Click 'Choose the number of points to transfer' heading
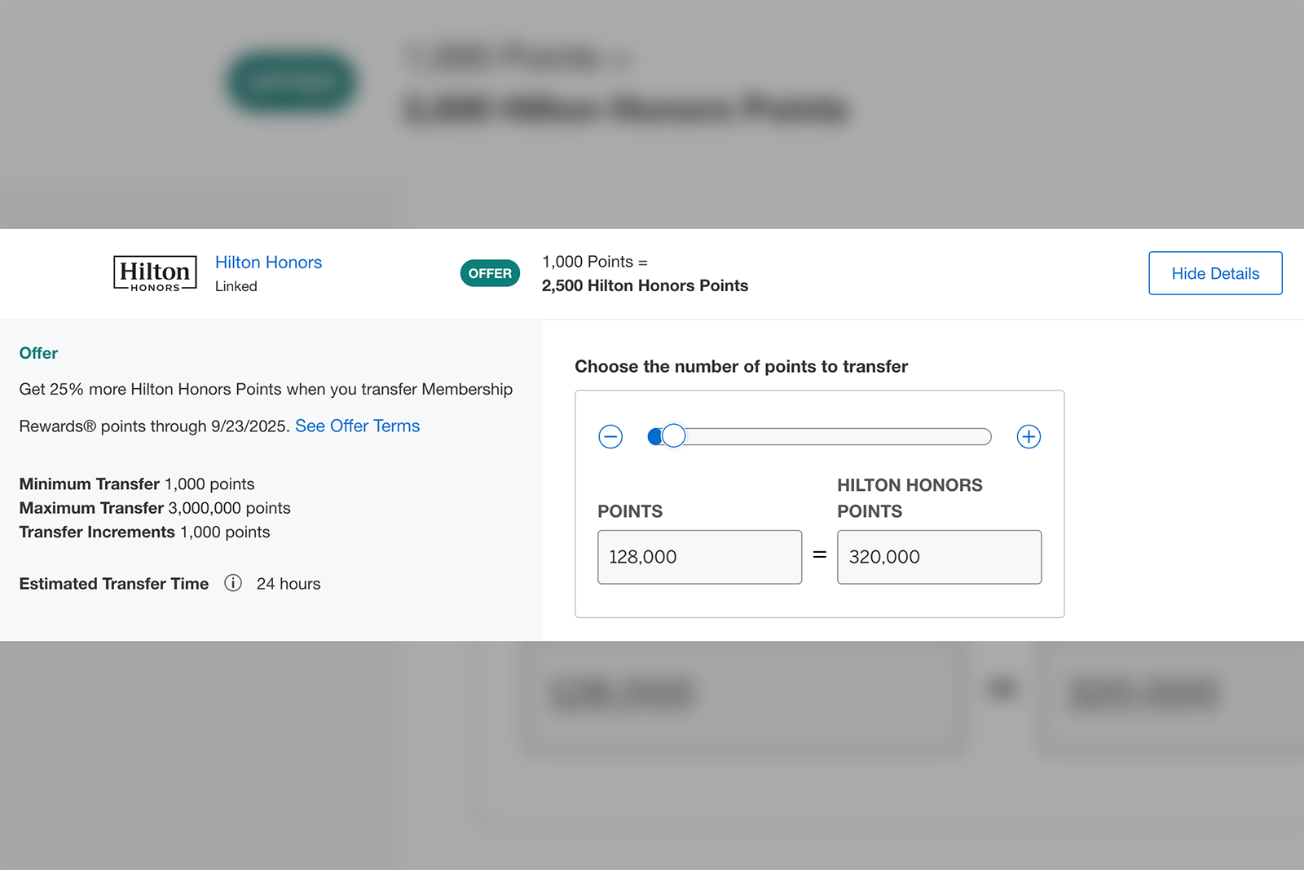1304x870 pixels. tap(741, 367)
